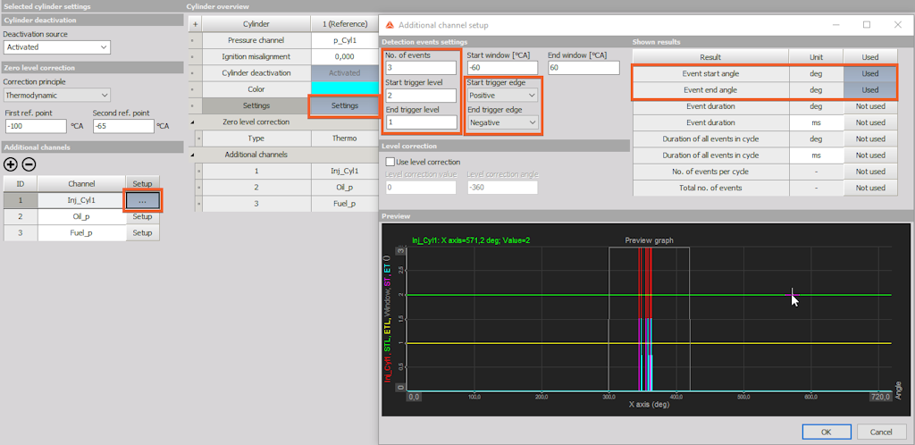Click Oil_p cell in Cylinder overview
This screenshot has width=915, height=445.
(344, 188)
